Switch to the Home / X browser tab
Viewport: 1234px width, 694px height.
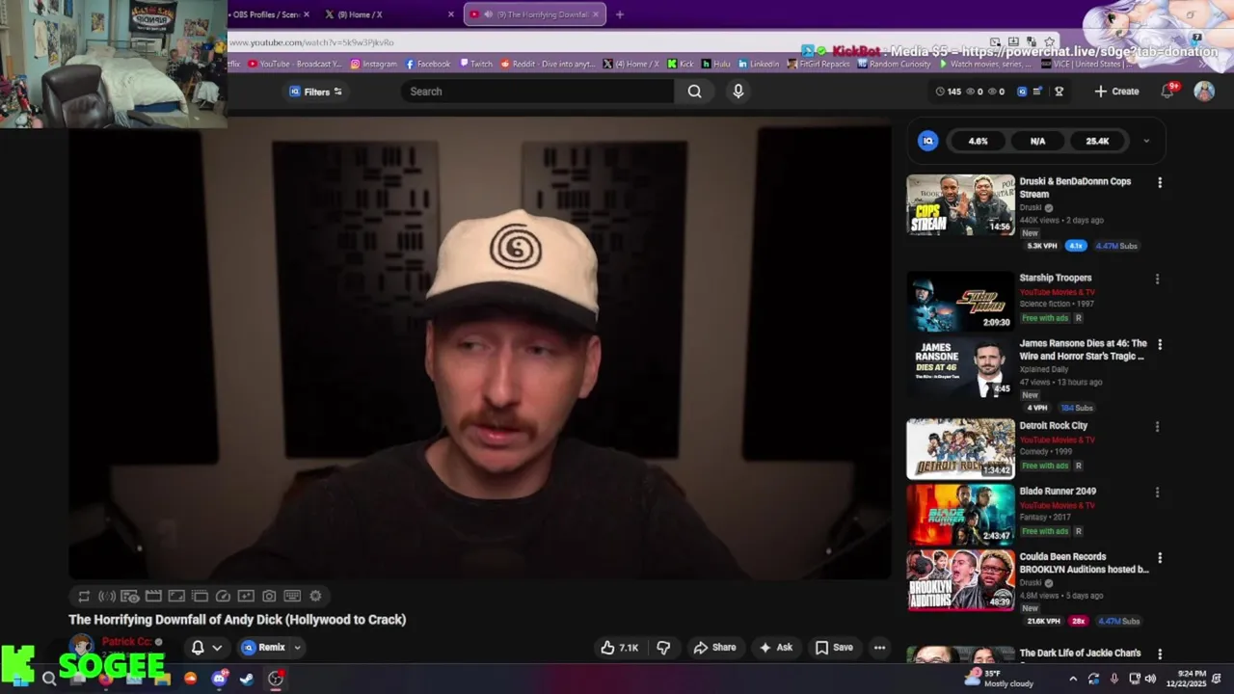[x=388, y=14]
